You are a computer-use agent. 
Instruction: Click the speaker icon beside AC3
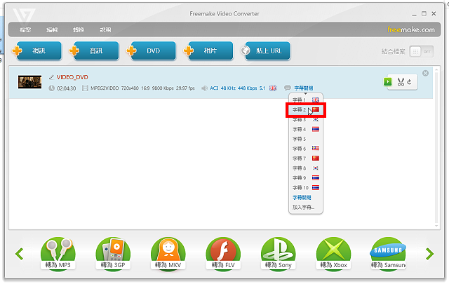pyautogui.click(x=204, y=88)
